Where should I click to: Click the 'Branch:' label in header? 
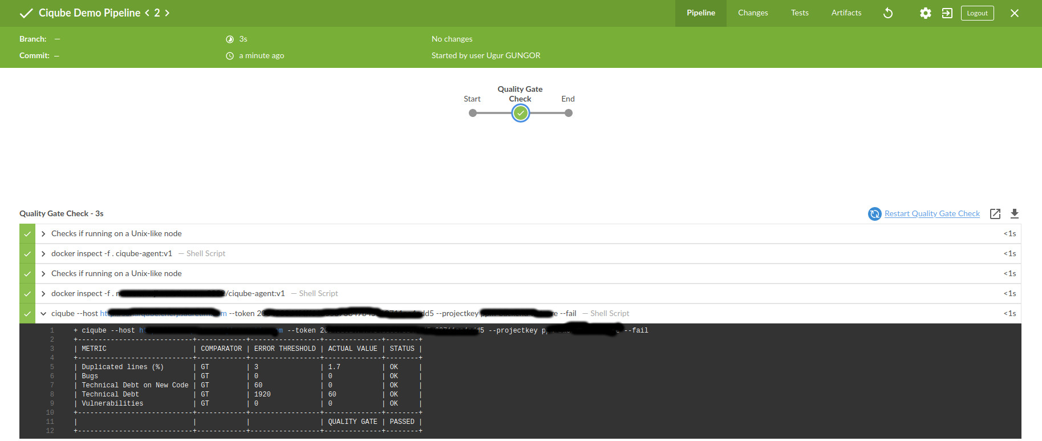(x=33, y=39)
